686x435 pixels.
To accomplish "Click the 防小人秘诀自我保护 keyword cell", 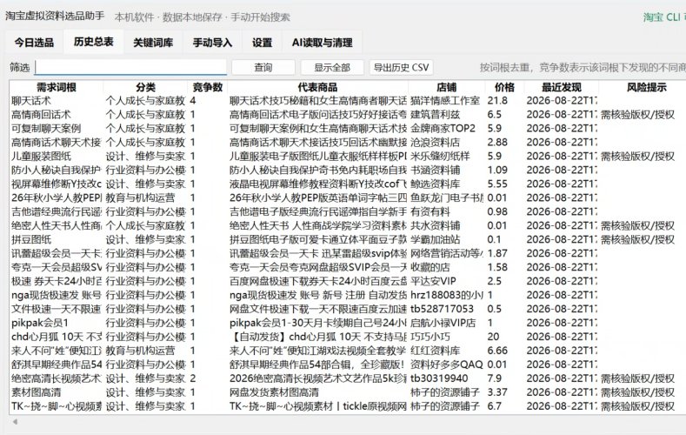I will pos(57,171).
